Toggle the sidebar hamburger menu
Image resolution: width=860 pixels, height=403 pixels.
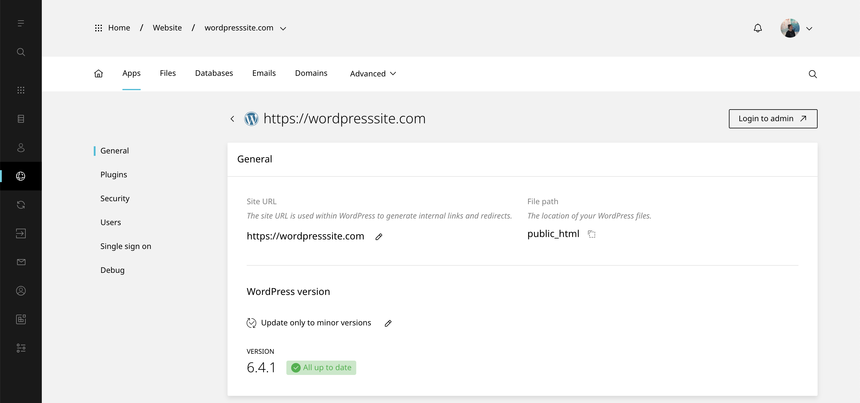click(21, 23)
